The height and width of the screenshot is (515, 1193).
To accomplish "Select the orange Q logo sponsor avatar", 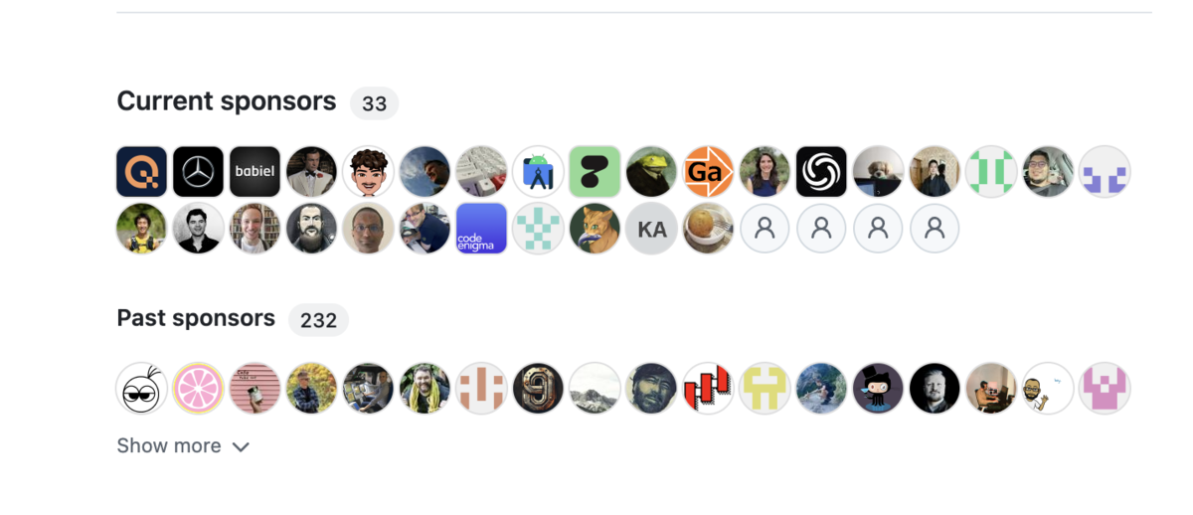I will pyautogui.click(x=141, y=172).
